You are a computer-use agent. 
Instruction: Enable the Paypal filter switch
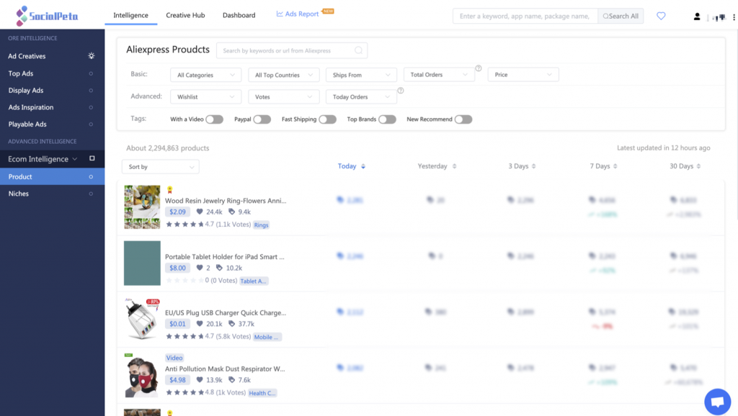(x=262, y=119)
